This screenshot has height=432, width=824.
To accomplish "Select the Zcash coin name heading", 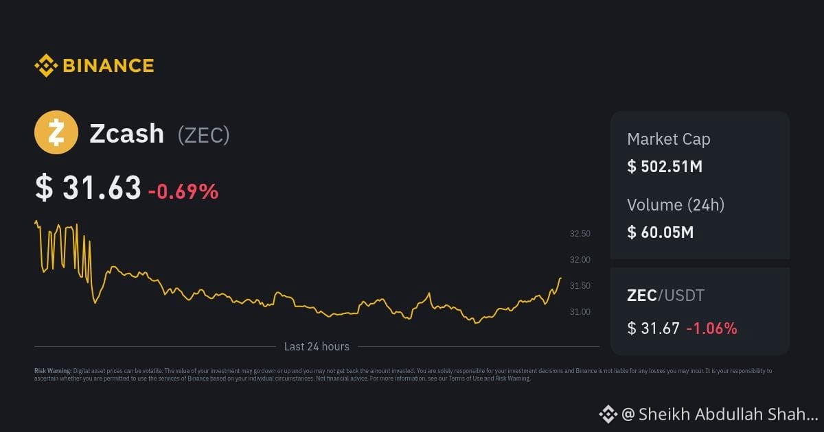I will click(x=127, y=134).
